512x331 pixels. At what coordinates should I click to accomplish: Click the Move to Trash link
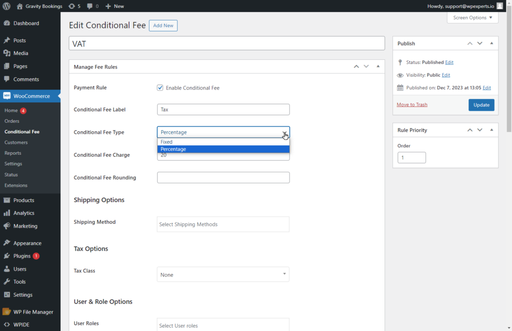click(x=412, y=105)
